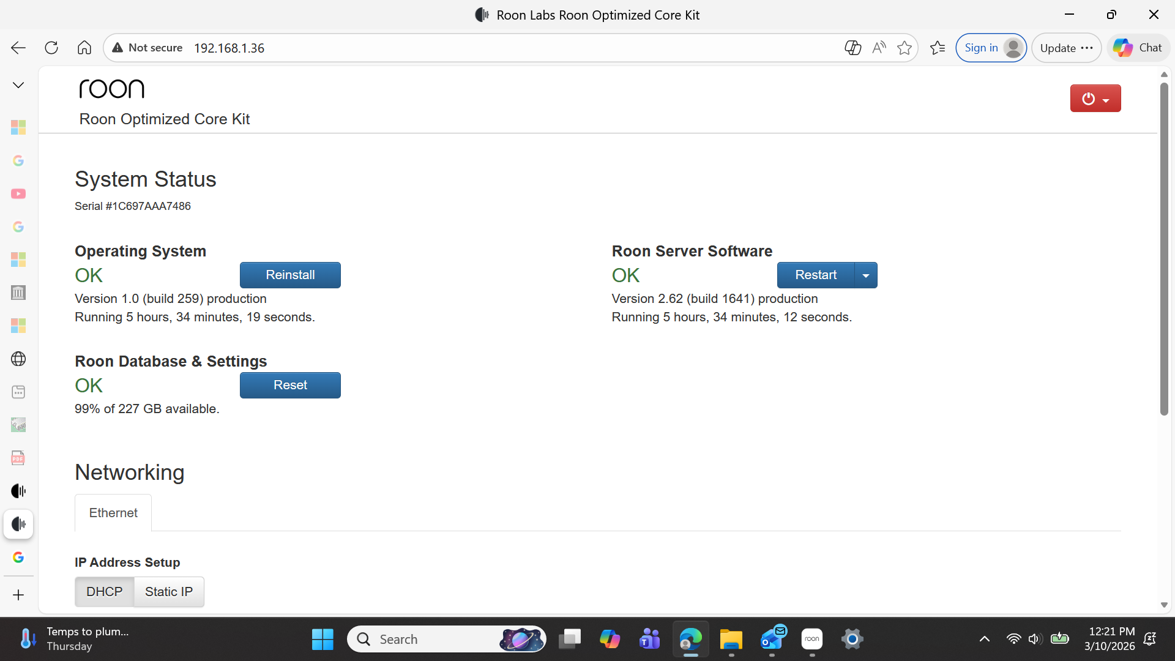Click the read aloud icon
The image size is (1175, 661).
[x=879, y=48]
